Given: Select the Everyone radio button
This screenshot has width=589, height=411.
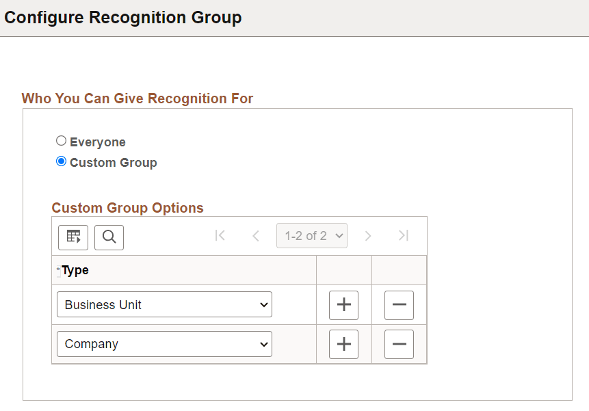Looking at the screenshot, I should click(61, 141).
